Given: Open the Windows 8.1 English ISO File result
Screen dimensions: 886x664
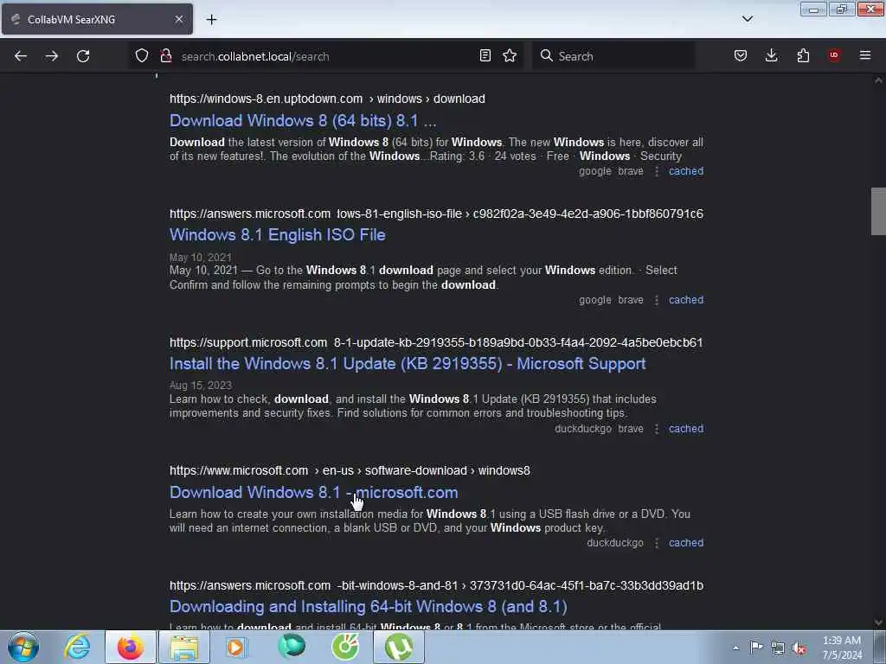Looking at the screenshot, I should [x=278, y=235].
